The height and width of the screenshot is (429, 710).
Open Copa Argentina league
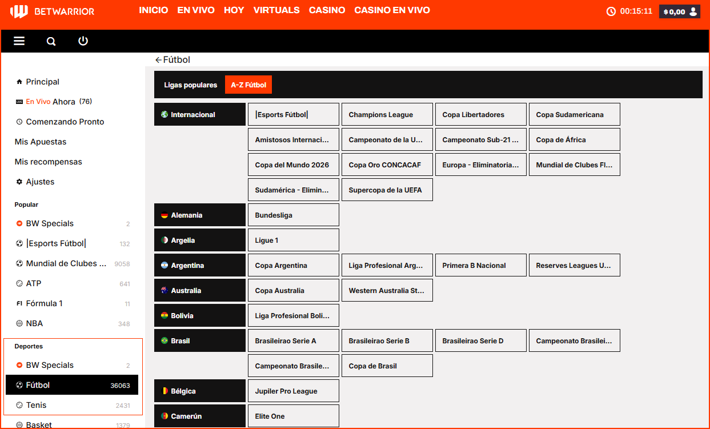[294, 265]
